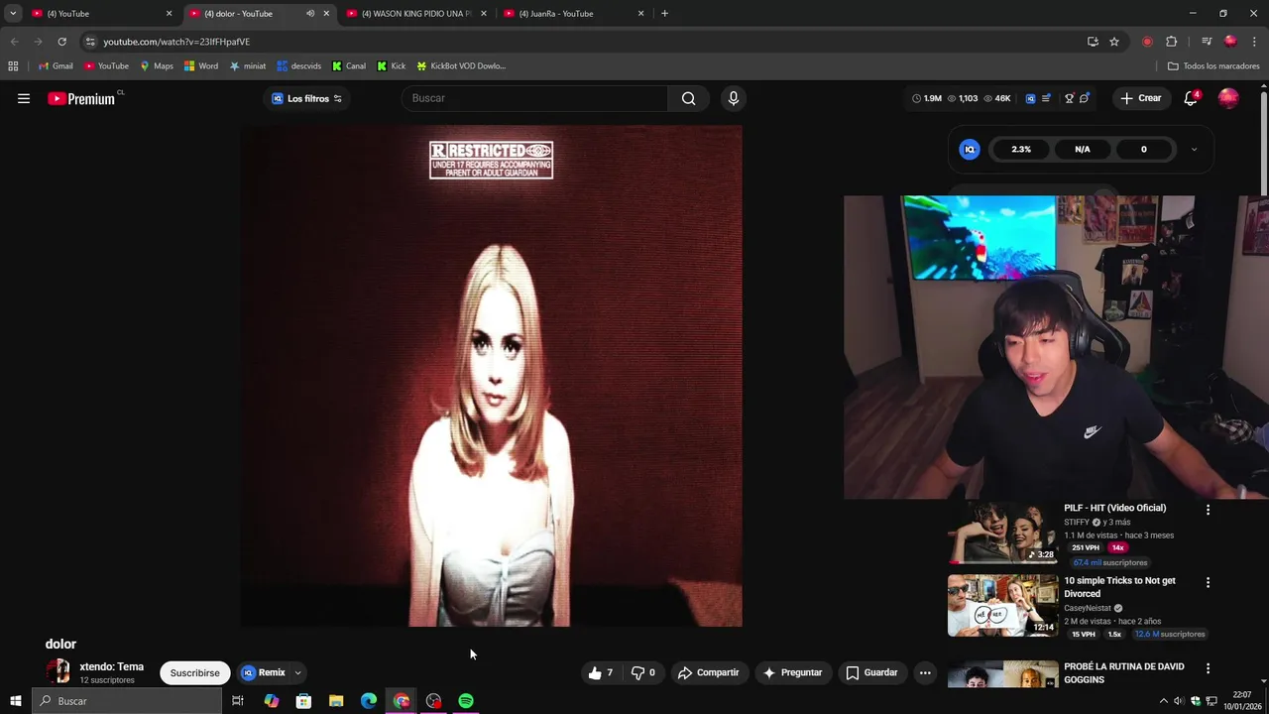
Task: Click the Crear button
Action: coord(1140,98)
